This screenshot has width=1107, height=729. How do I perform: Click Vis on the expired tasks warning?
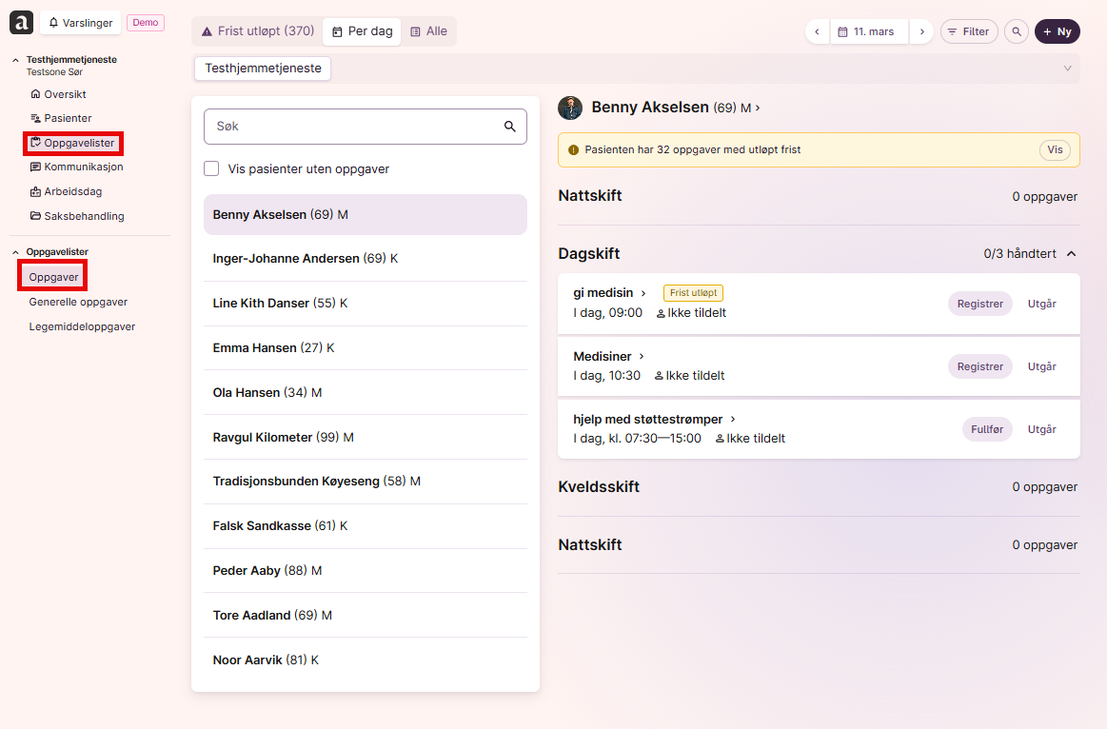click(1055, 149)
